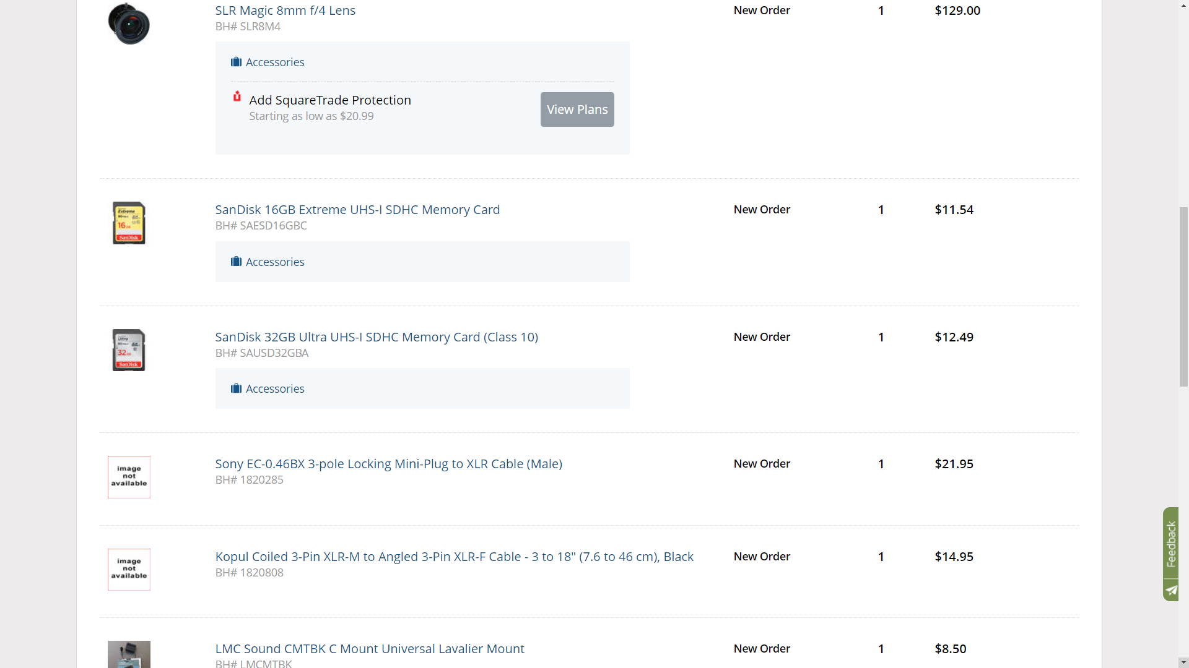The width and height of the screenshot is (1189, 668).
Task: Expand Accessories for SanDisk 16GB card
Action: 275,262
